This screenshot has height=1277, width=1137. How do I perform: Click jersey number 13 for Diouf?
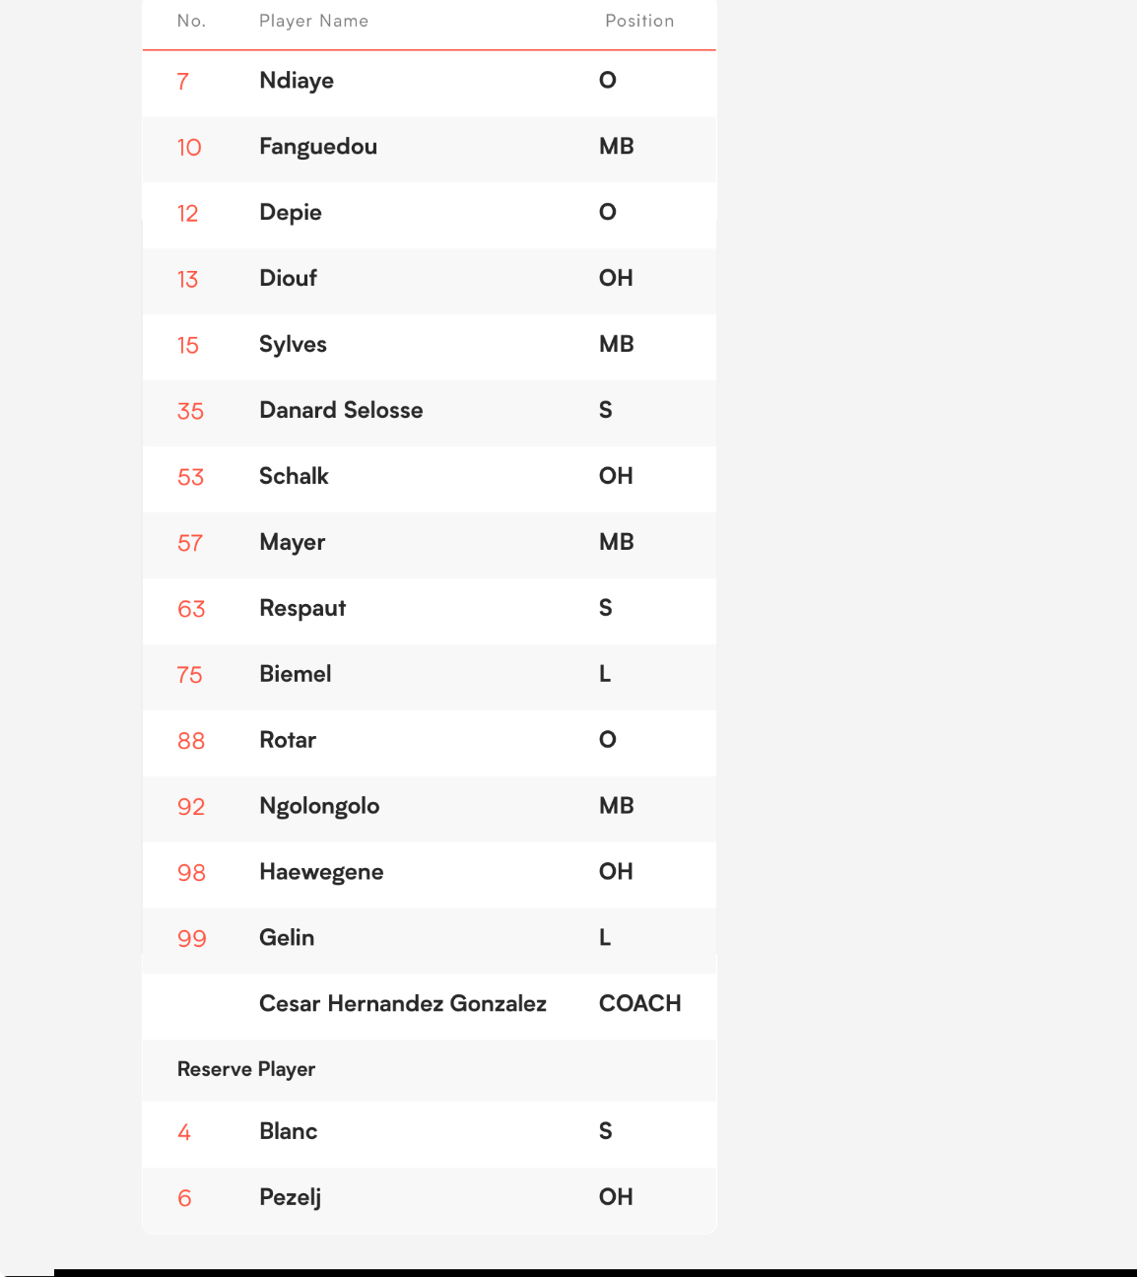(x=188, y=280)
